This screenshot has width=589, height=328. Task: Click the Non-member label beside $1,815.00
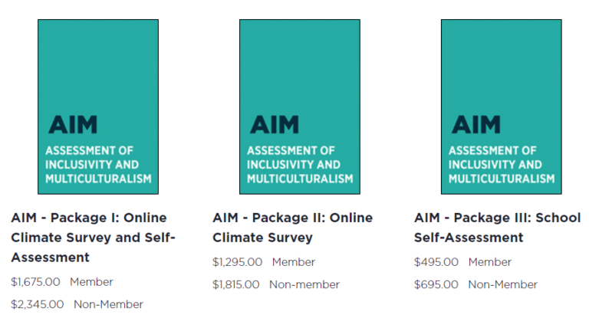(304, 284)
